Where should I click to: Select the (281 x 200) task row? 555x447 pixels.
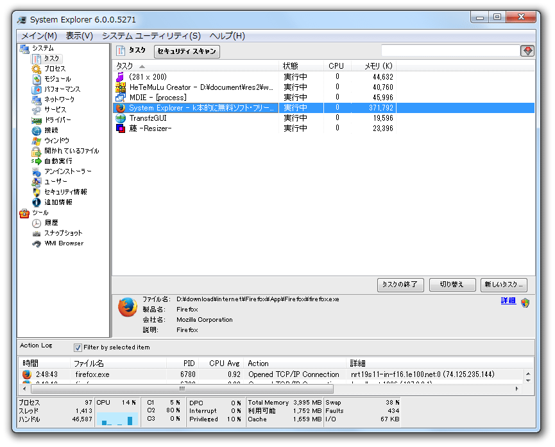point(323,77)
